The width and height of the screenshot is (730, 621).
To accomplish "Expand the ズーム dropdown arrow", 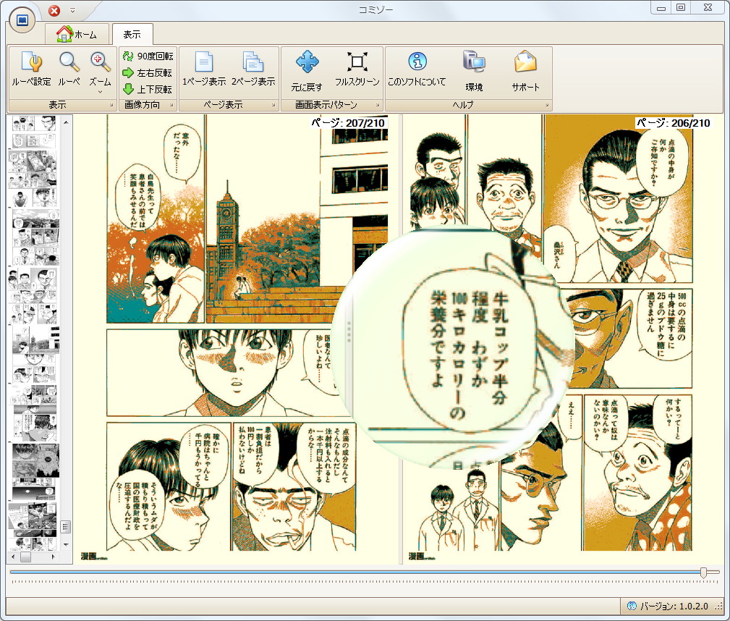I will (100, 92).
